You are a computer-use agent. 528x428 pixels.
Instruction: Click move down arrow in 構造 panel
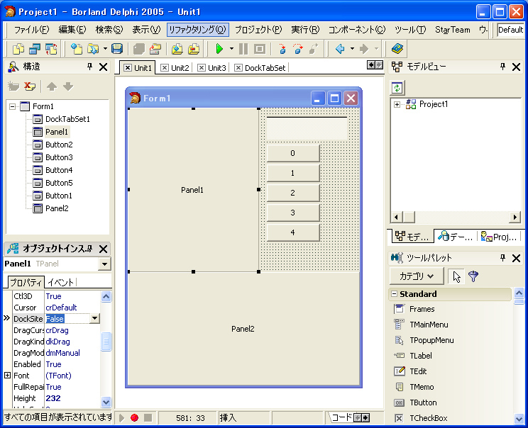68,86
